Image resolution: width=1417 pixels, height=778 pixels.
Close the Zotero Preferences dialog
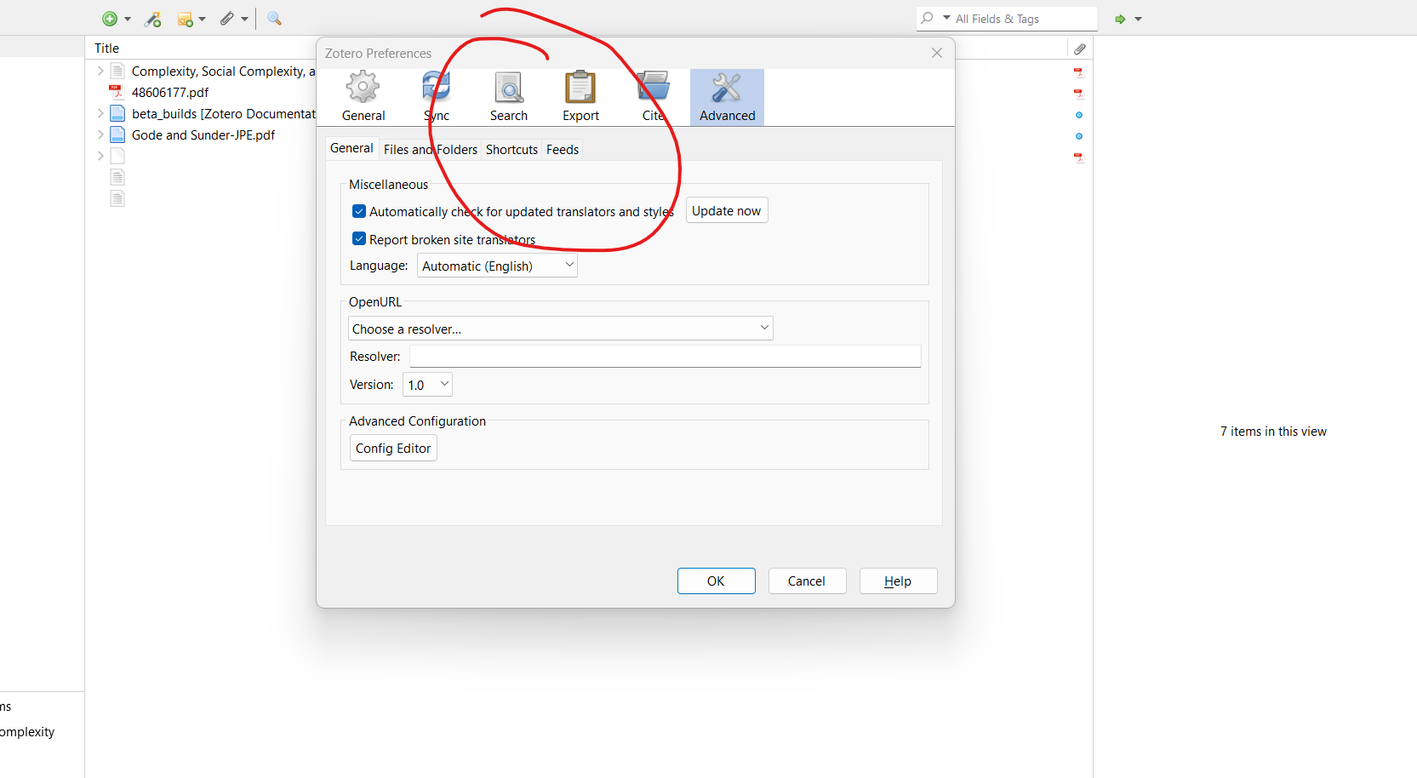937,53
